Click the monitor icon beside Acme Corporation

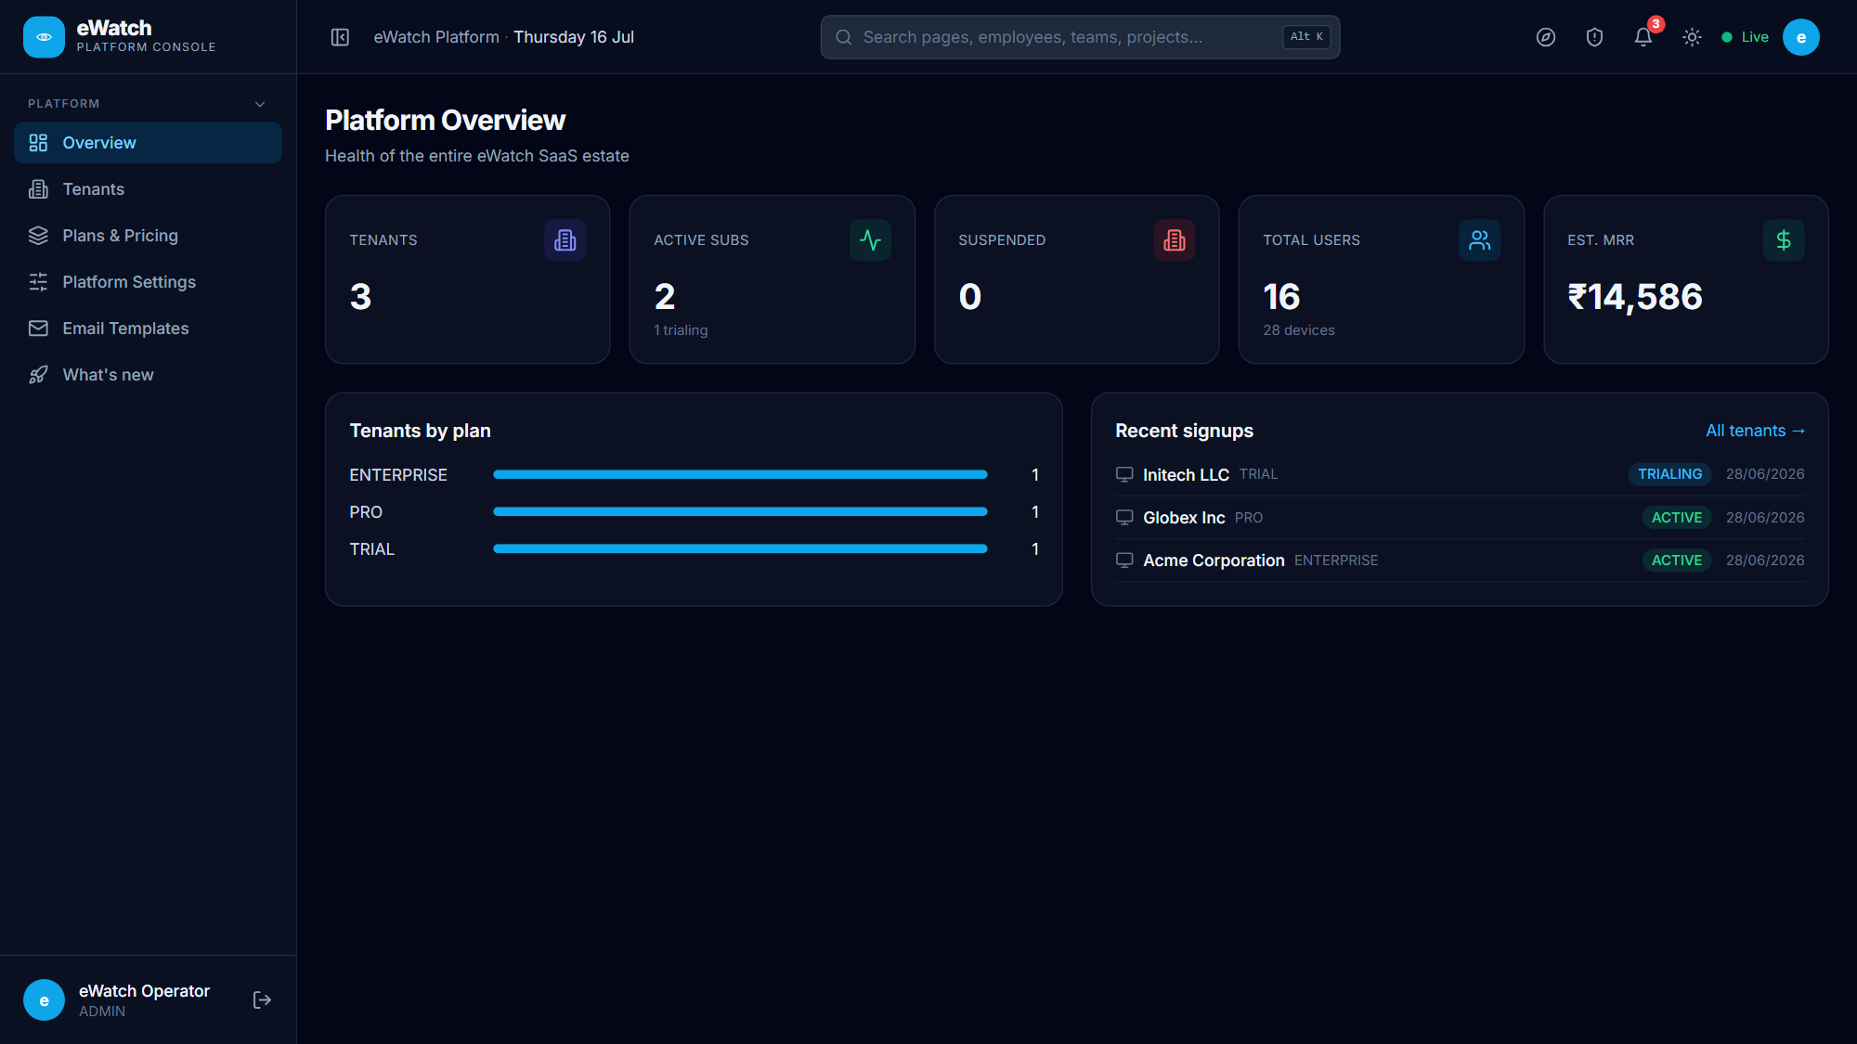coord(1124,561)
